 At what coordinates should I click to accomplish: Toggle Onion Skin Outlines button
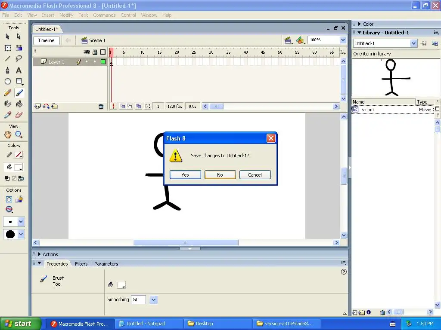(x=130, y=107)
